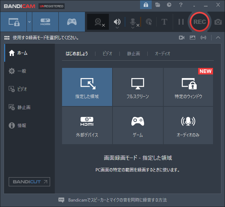Open video list camcorder icon
The image size is (225, 207).
[x=182, y=38]
